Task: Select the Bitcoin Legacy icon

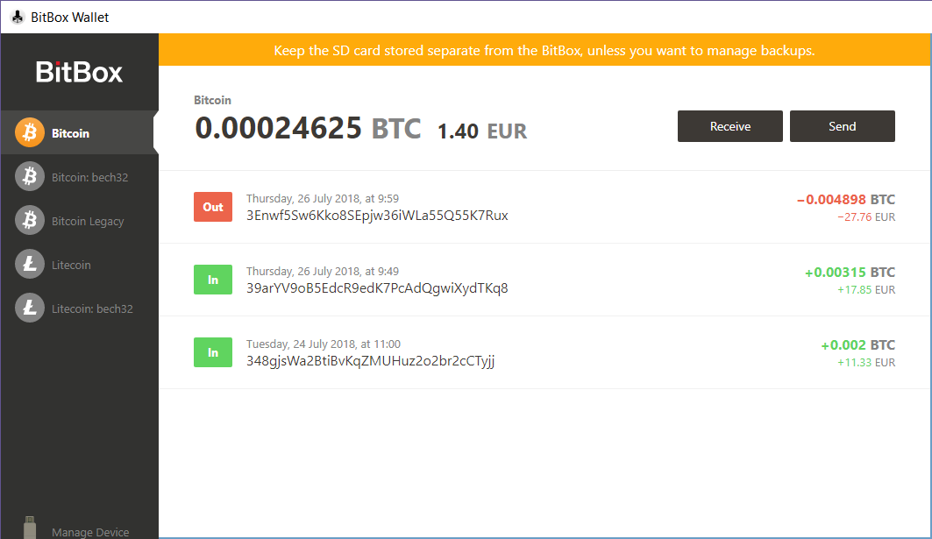Action: [29, 220]
